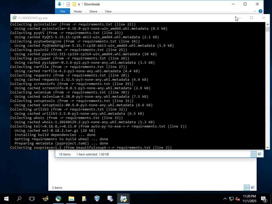Click the console scrollbar down arrow

point(267,147)
